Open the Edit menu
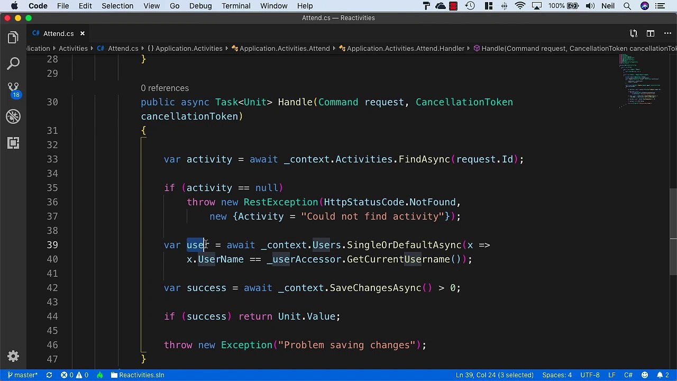The height and width of the screenshot is (381, 677). (x=85, y=6)
